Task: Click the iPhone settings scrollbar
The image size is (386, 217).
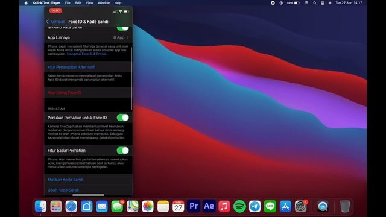Action: [x=131, y=79]
